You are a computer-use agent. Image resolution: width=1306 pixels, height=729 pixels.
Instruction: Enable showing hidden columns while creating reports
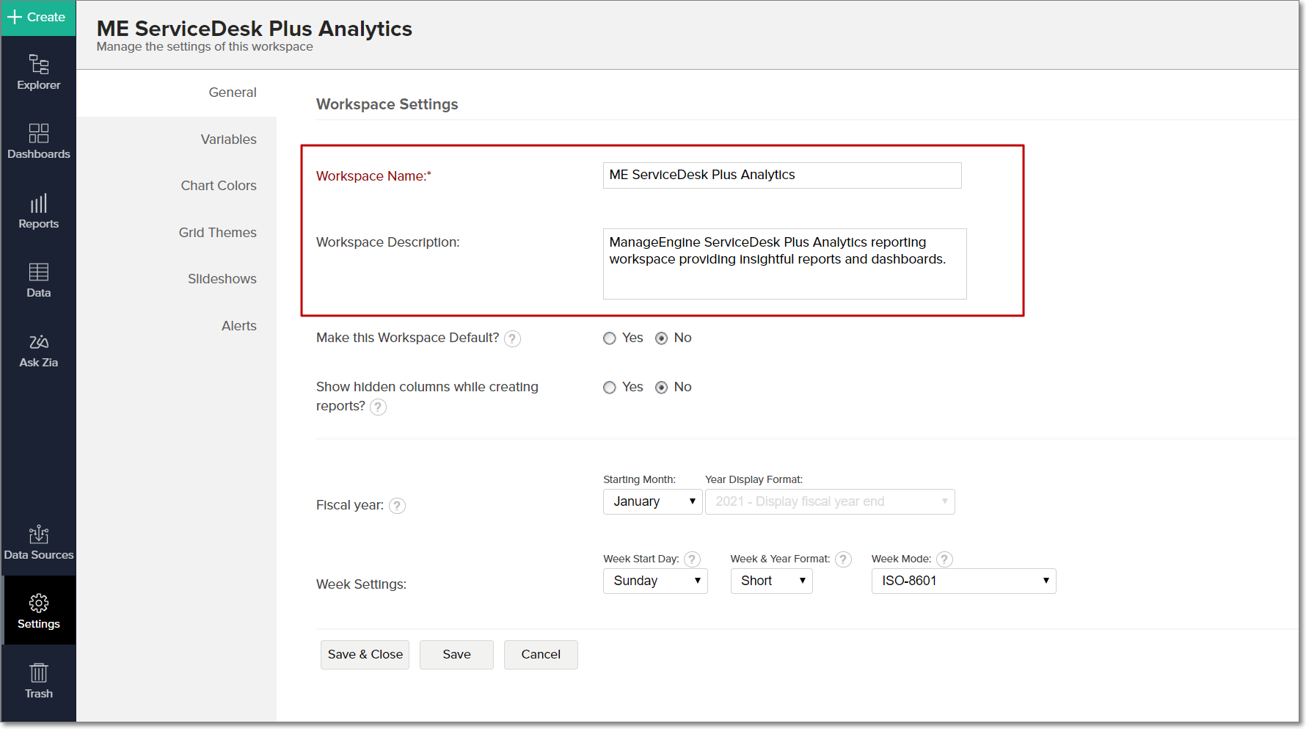pyautogui.click(x=609, y=387)
